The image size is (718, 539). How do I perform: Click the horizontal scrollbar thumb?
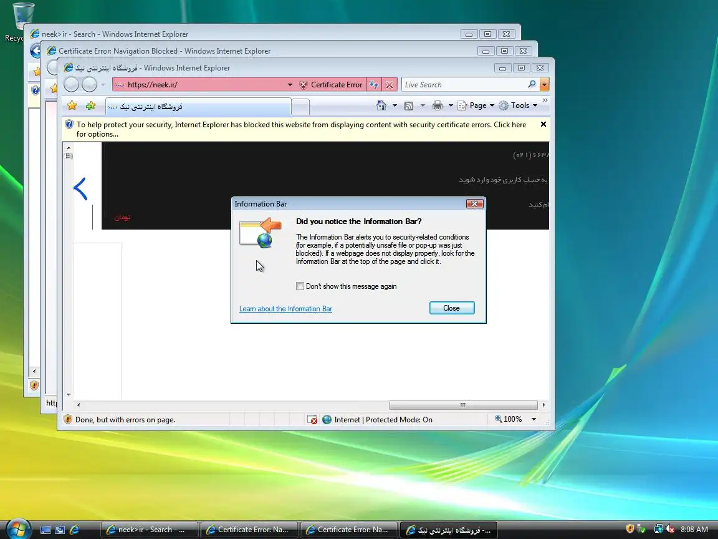point(463,405)
